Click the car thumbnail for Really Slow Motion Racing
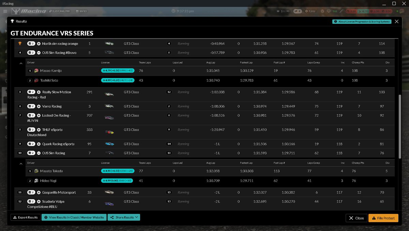 pos(109,94)
